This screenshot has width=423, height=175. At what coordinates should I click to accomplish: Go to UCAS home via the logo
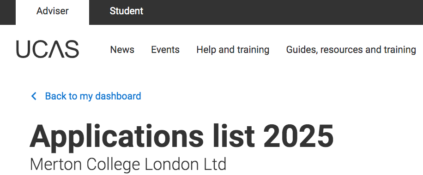click(48, 49)
